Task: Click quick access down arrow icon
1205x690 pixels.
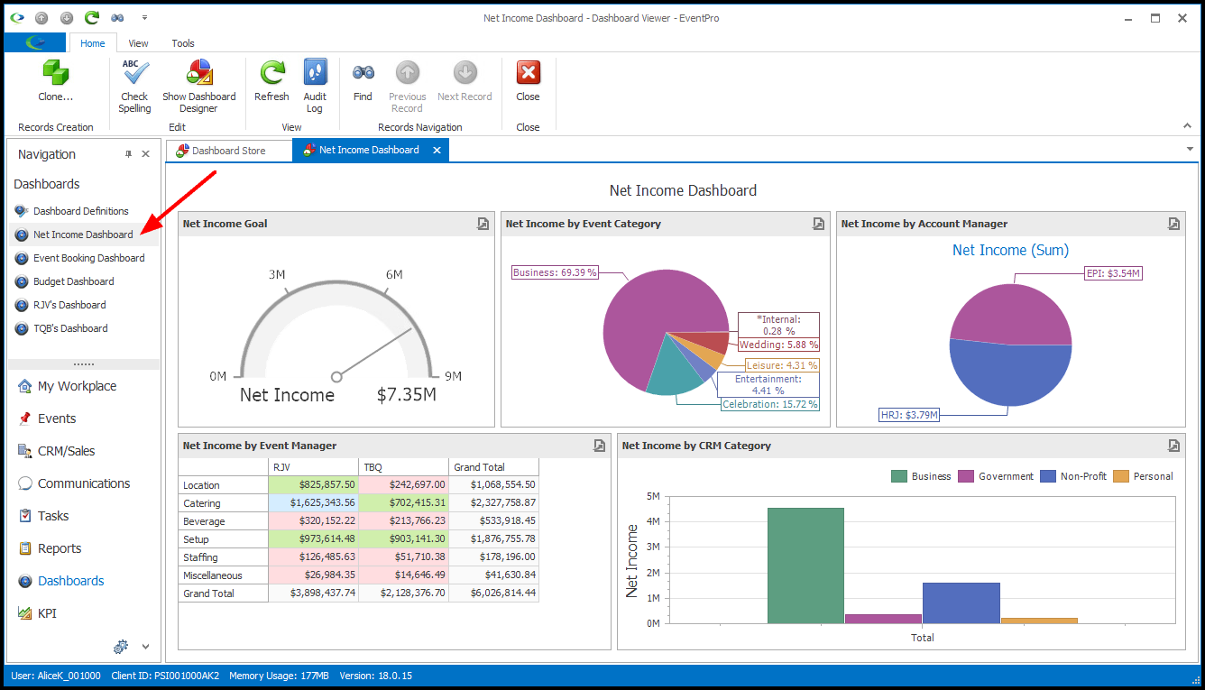Action: pyautogui.click(x=67, y=17)
